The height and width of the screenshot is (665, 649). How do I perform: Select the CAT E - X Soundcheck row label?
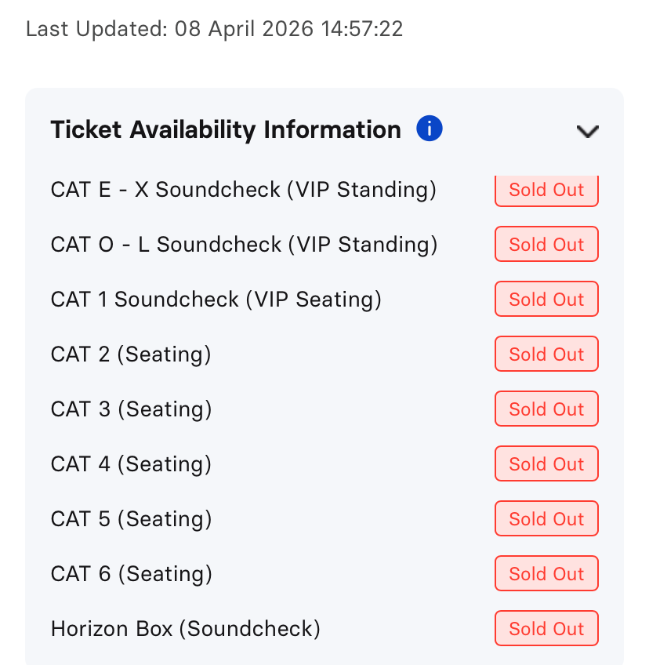coord(243,190)
